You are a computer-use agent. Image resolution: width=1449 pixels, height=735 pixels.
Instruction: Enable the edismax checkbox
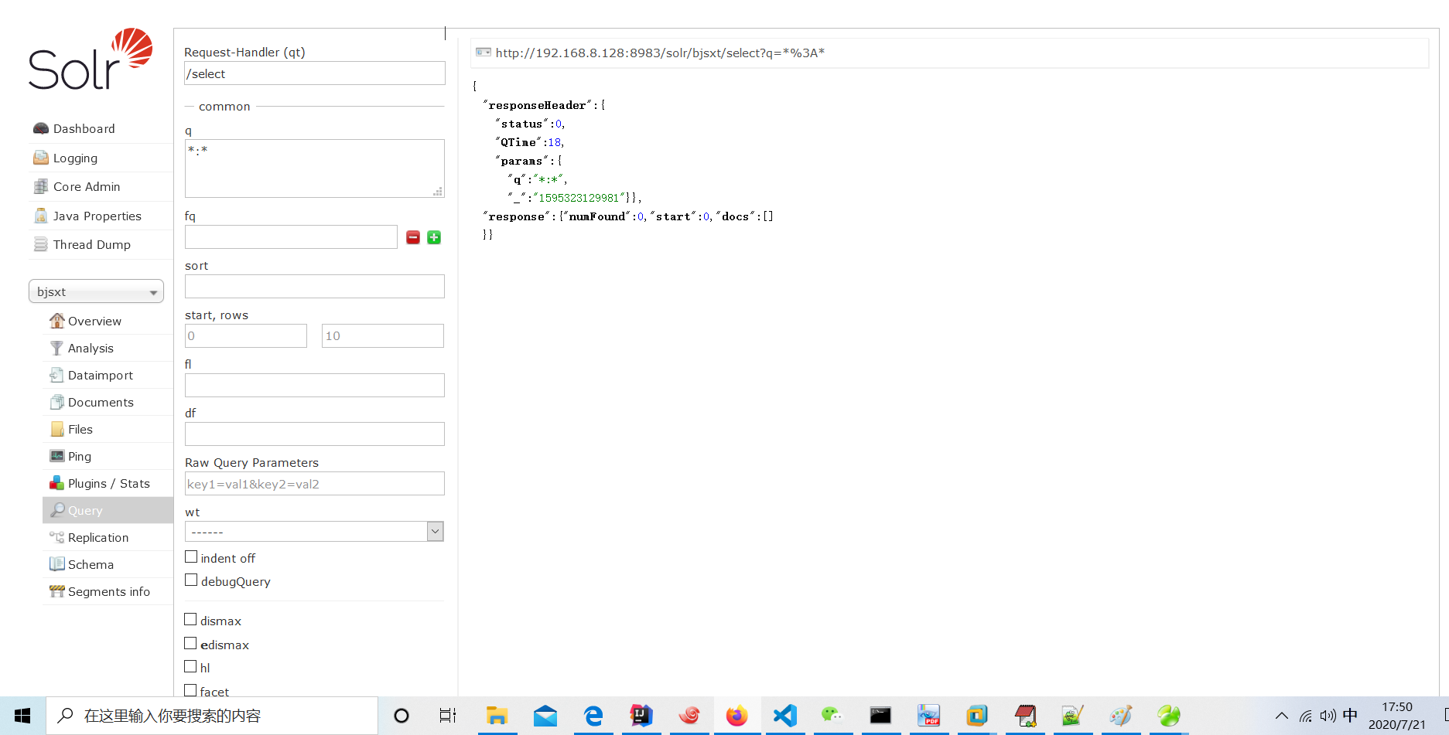pyautogui.click(x=190, y=644)
